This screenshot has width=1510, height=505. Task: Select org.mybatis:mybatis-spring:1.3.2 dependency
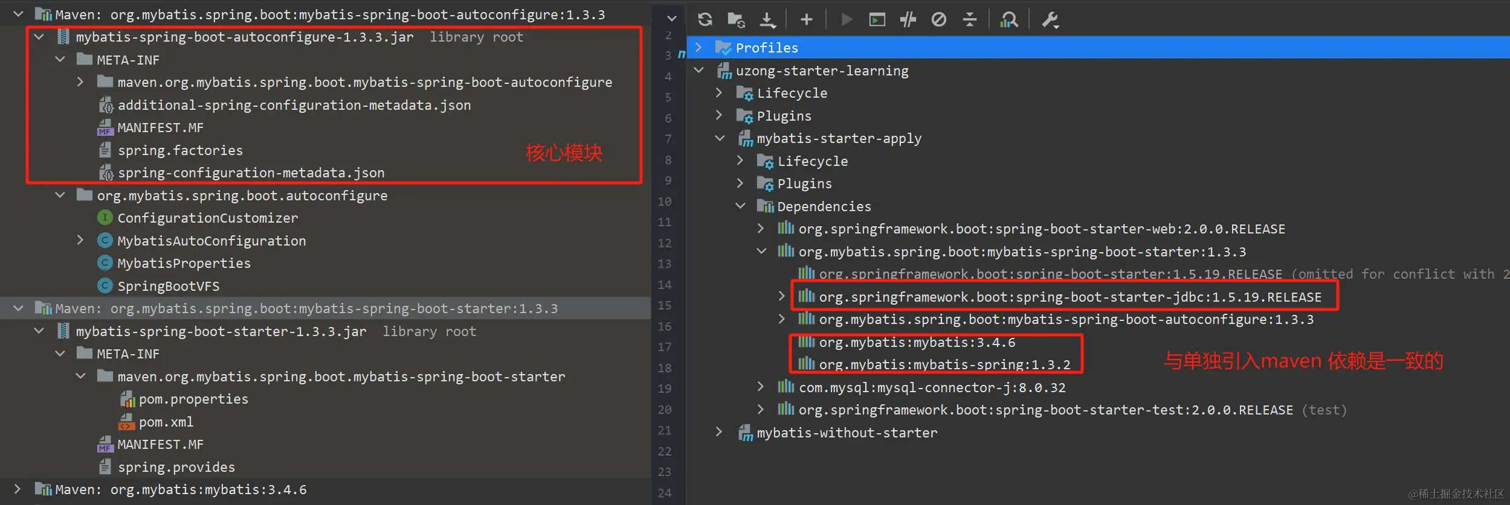pos(944,364)
